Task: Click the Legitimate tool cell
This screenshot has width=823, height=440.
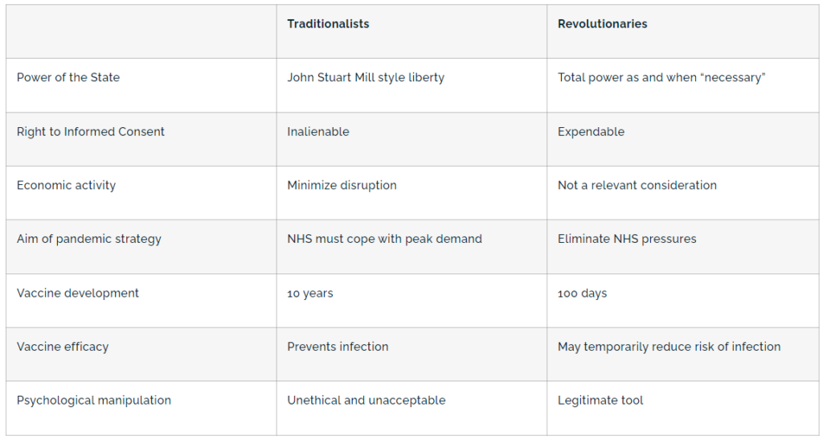Action: (600, 401)
